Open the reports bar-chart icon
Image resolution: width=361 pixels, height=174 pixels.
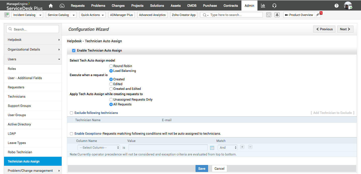tap(263, 6)
